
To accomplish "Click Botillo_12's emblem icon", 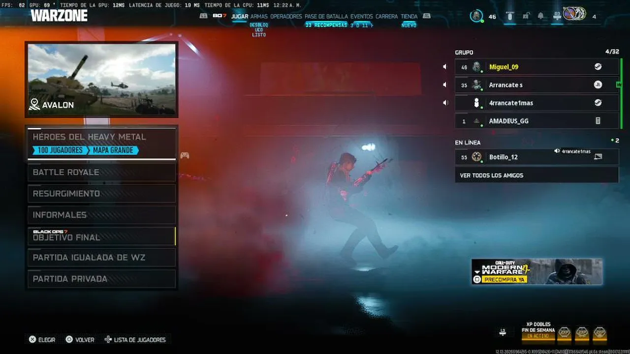I will pyautogui.click(x=476, y=157).
